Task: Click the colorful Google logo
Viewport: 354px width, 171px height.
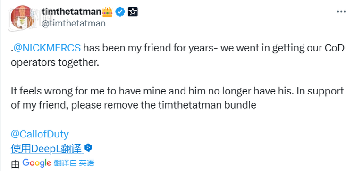Action: 36,163
